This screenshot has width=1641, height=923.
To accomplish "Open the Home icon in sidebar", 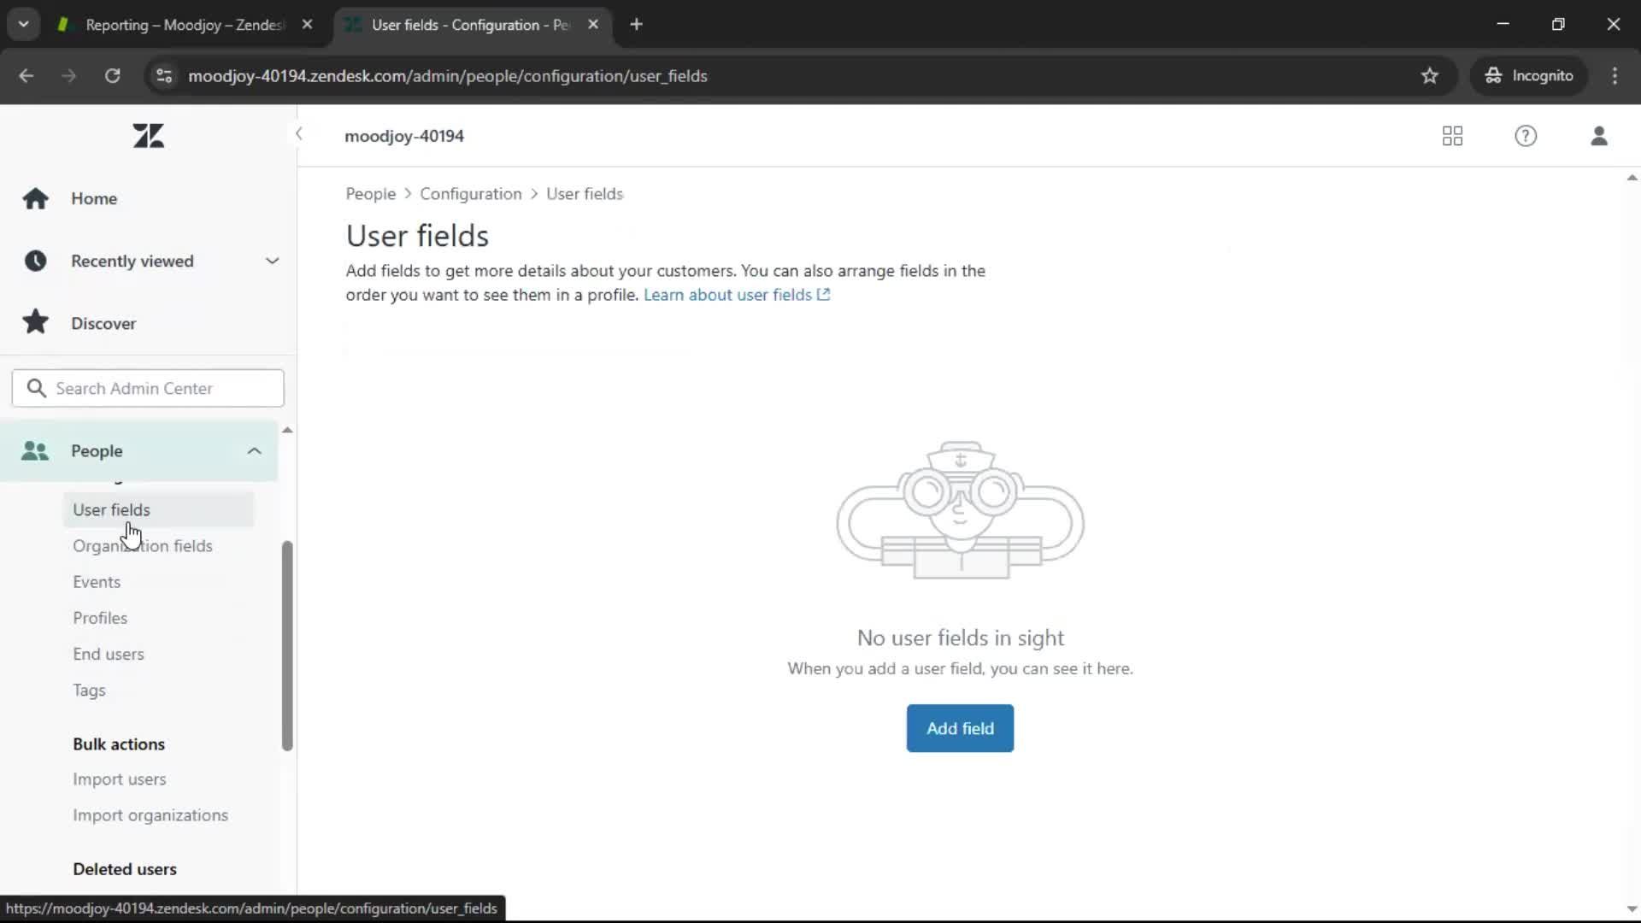I will 35,198.
